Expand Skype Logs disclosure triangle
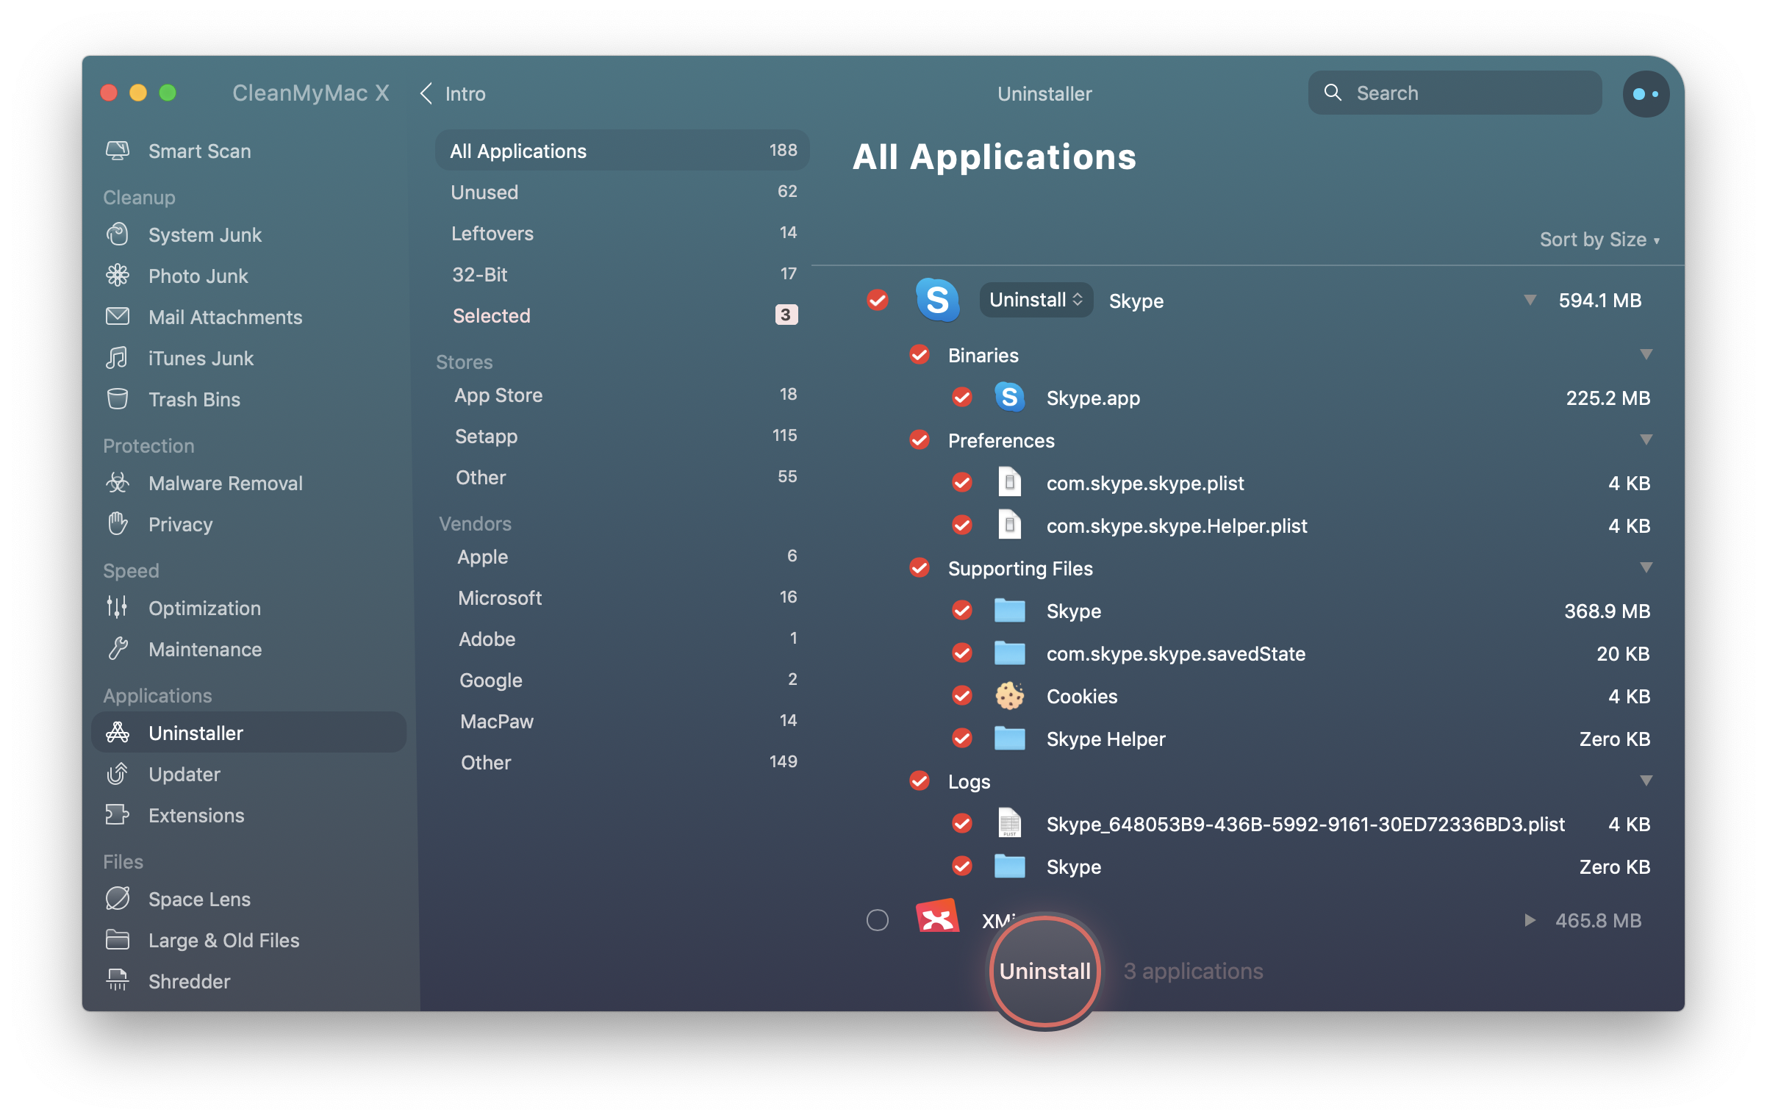This screenshot has width=1767, height=1120. click(1645, 781)
